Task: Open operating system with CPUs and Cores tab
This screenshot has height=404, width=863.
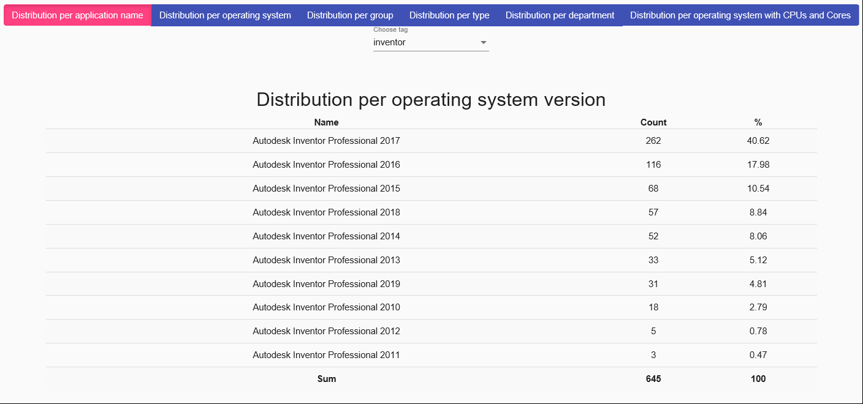Action: point(740,15)
